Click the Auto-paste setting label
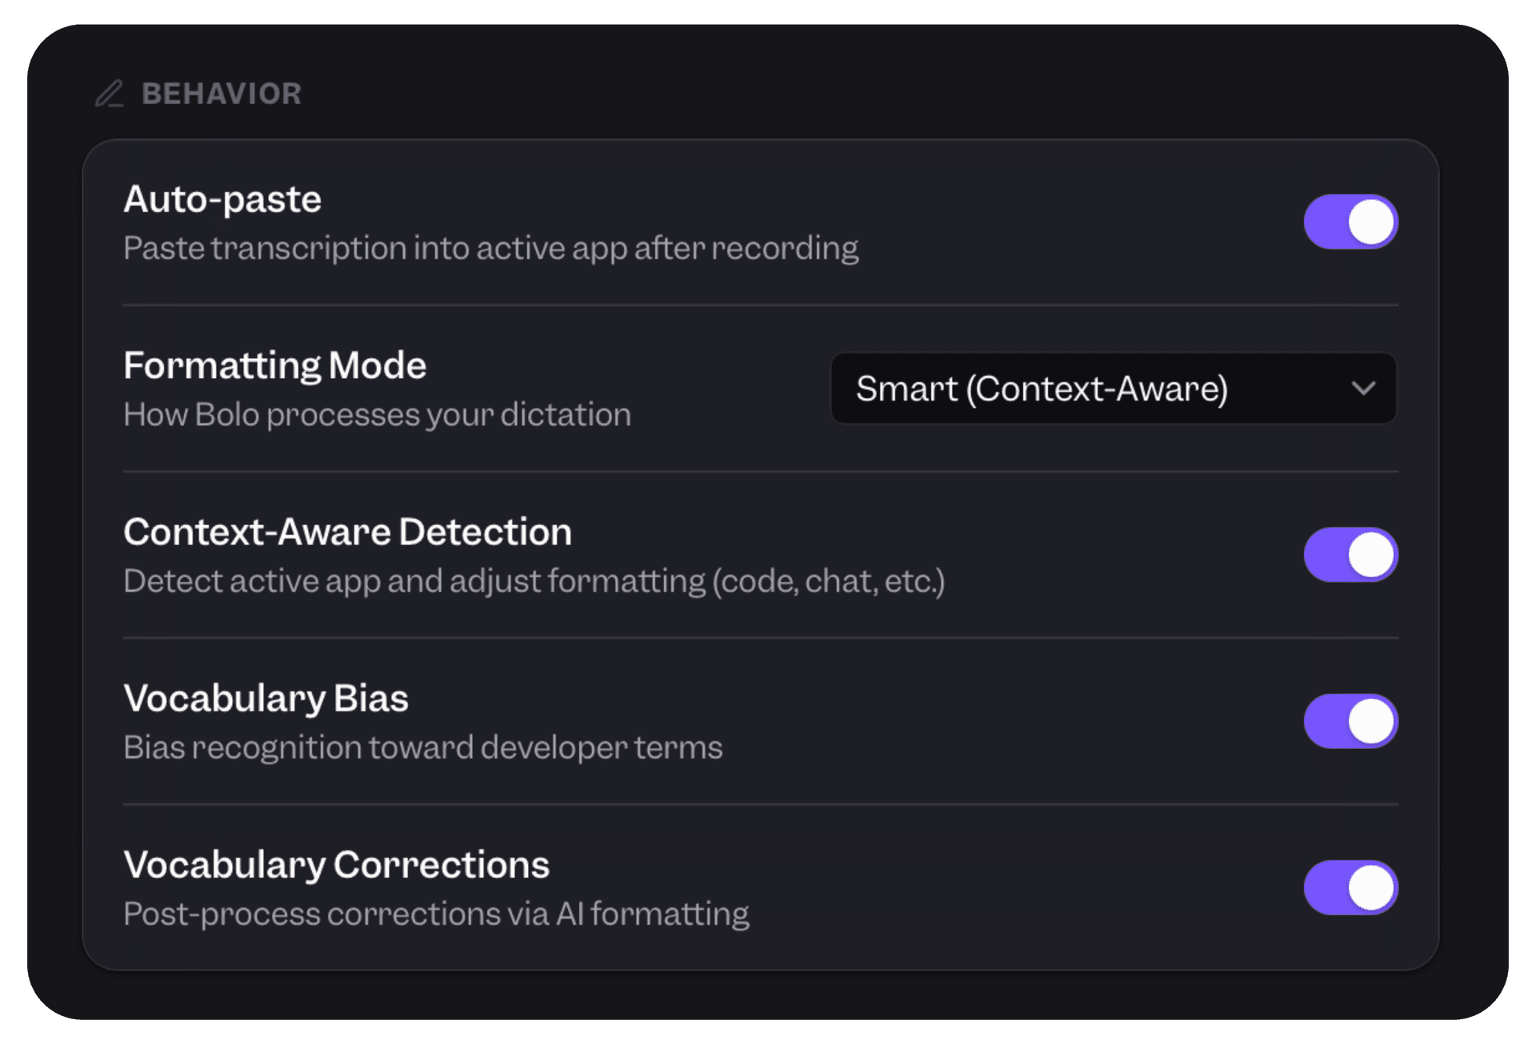The image size is (1536, 1052). (x=222, y=198)
